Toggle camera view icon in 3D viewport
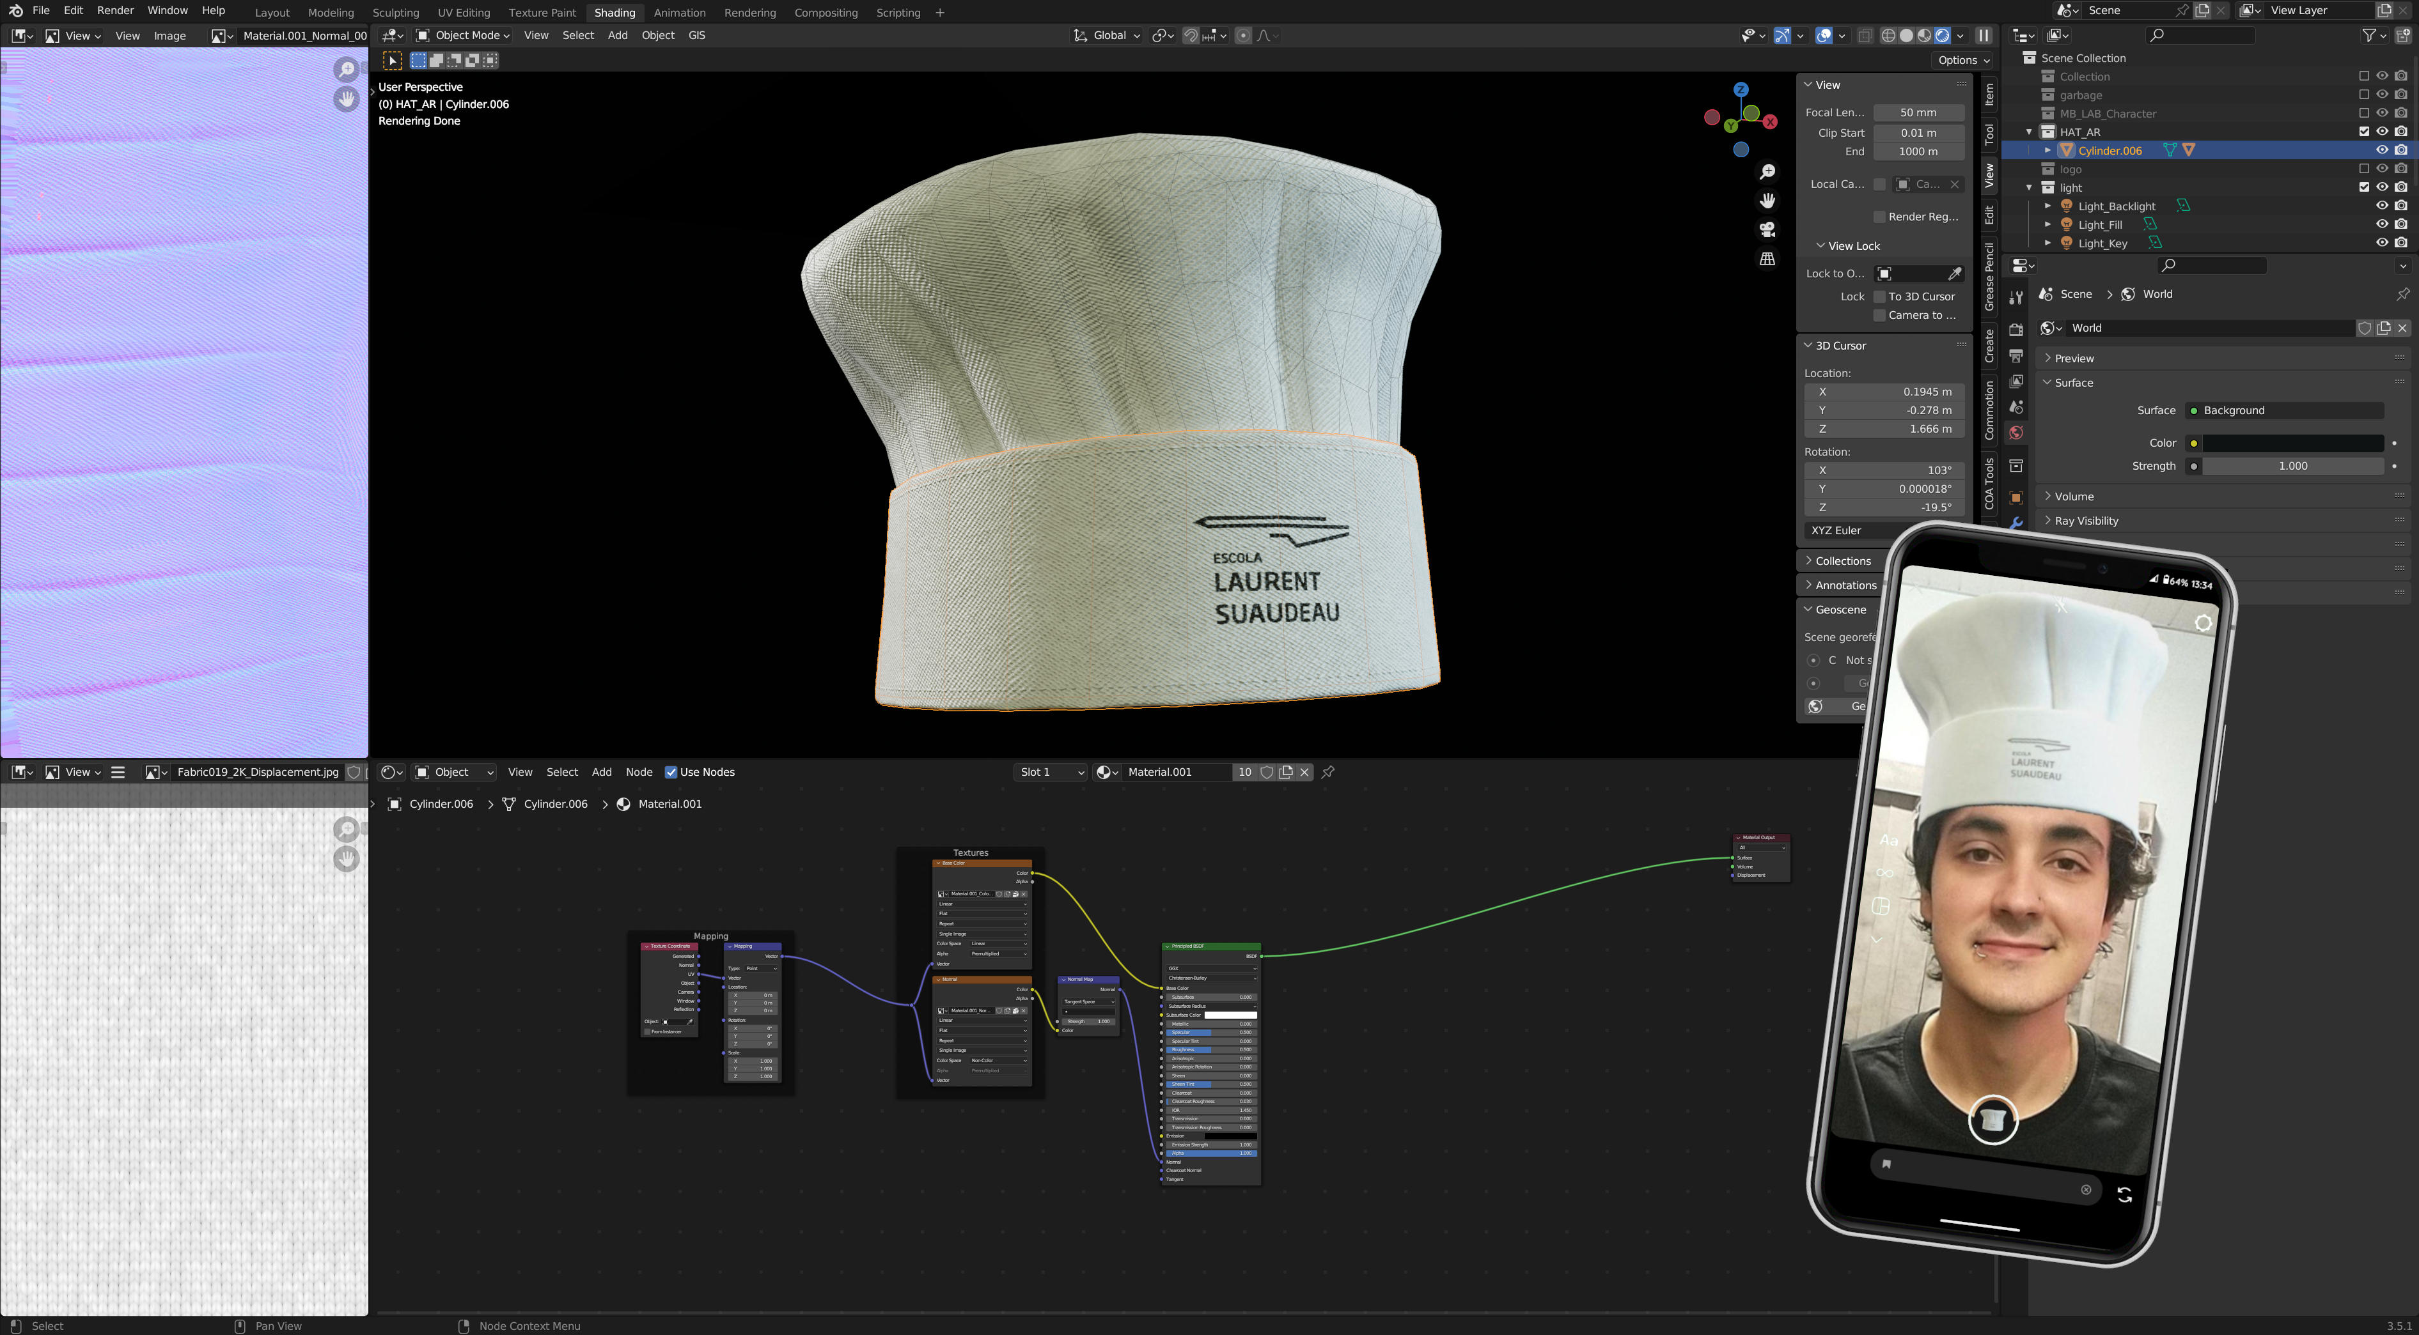This screenshot has height=1335, width=2419. (x=1767, y=230)
